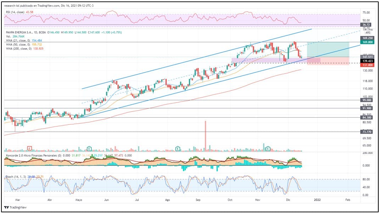The width and height of the screenshot is (379, 213).
Task: Click the Oct label on time axis
Action: click(x=230, y=200)
